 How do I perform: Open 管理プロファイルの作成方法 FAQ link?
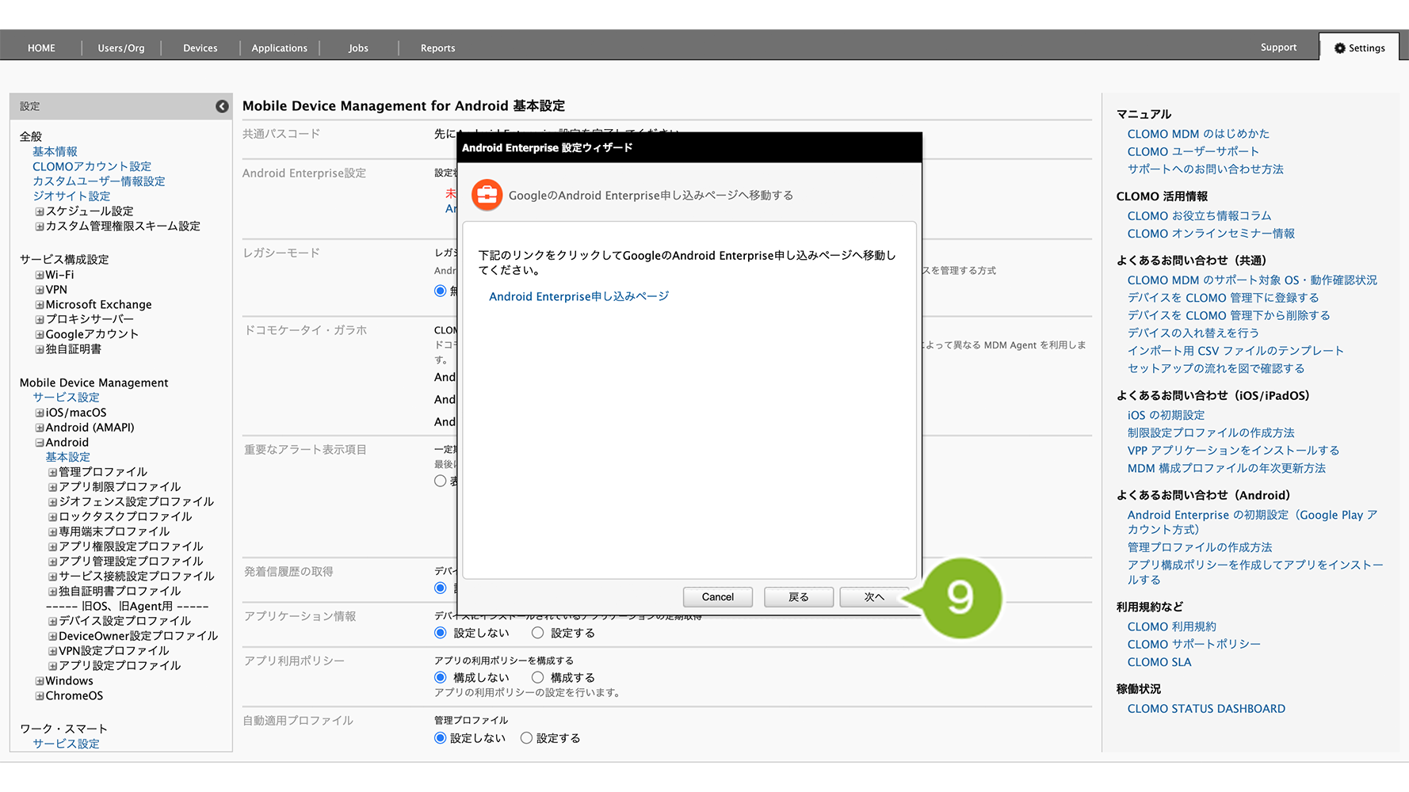(1200, 547)
